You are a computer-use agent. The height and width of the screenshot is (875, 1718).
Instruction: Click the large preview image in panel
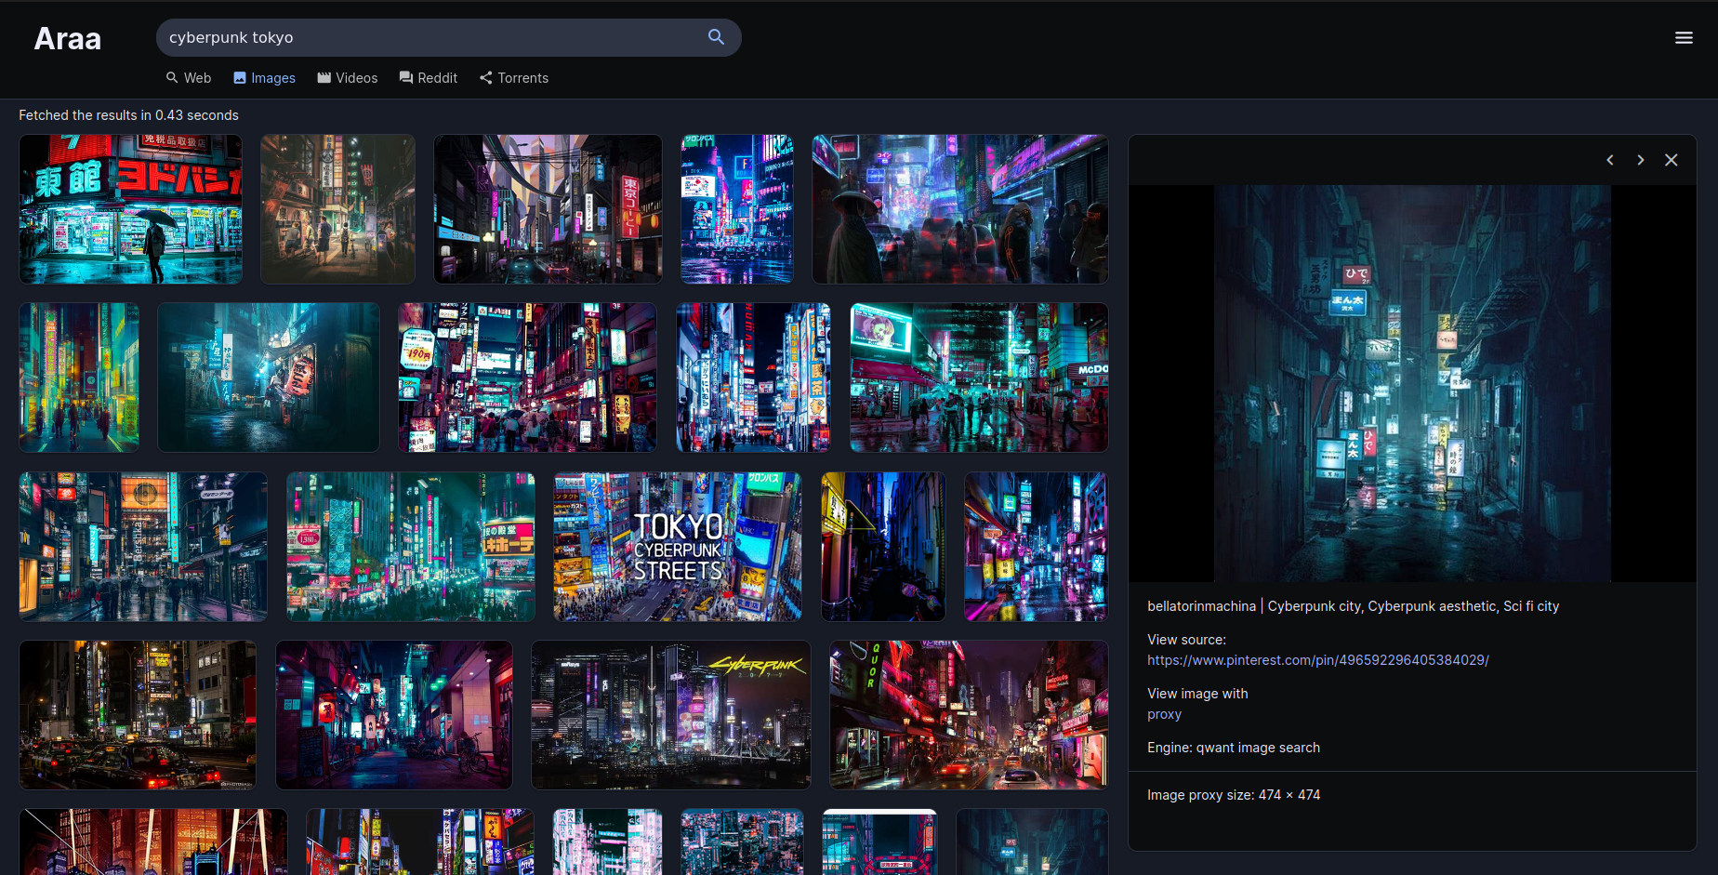1412,383
